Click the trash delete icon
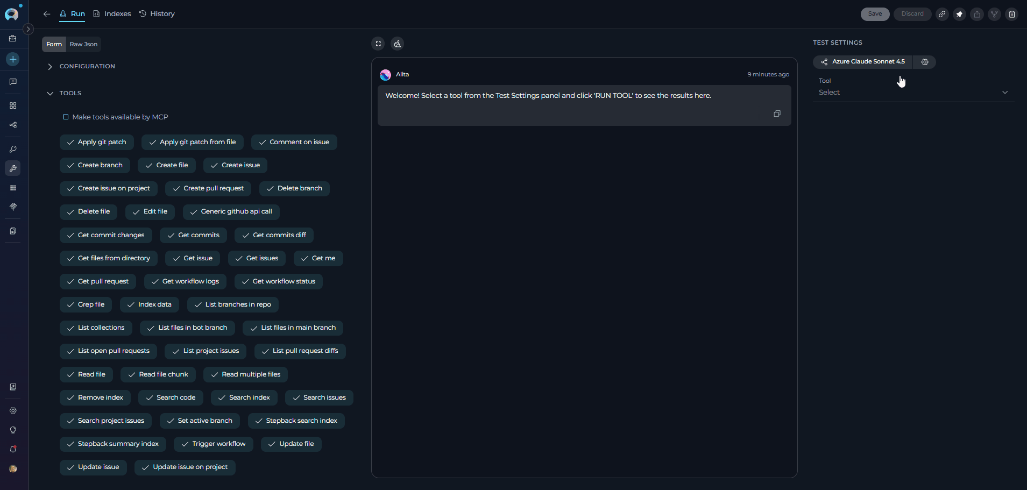1027x490 pixels. (x=1012, y=14)
